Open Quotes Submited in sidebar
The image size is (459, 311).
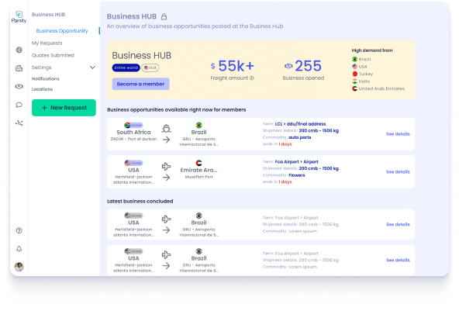point(53,55)
